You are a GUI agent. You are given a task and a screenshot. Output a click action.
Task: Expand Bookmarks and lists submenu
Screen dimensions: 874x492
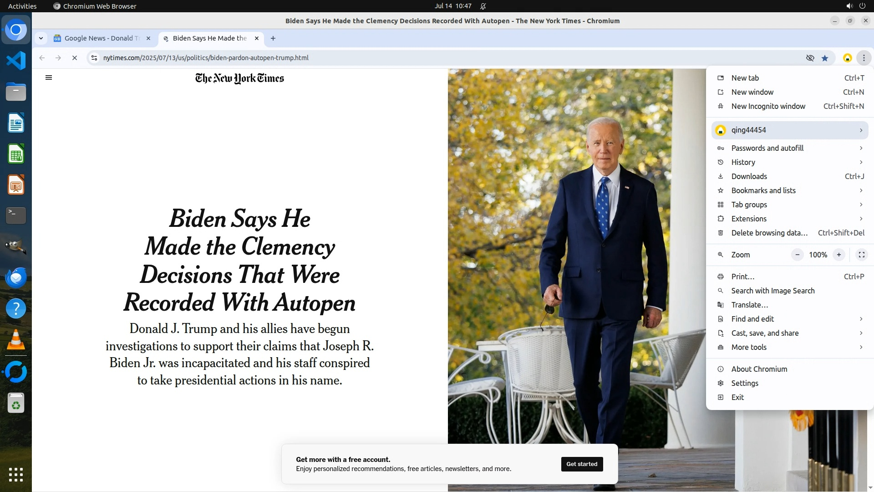pyautogui.click(x=790, y=190)
